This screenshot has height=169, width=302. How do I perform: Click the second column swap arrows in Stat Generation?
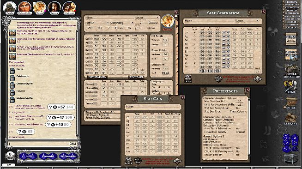(x=210, y=71)
